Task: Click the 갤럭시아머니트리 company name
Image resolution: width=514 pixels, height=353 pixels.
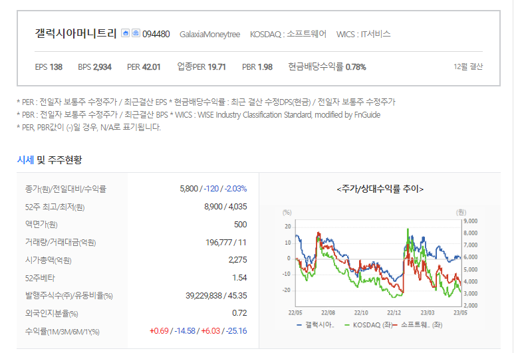Action: 76,33
